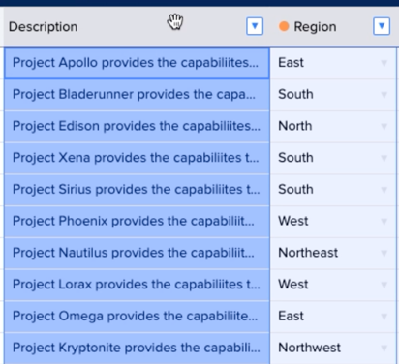Click the North region value for Project Edison

[295, 126]
